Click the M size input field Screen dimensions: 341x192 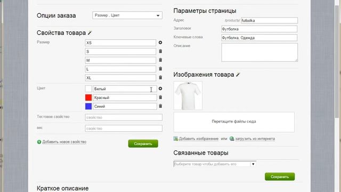[x=120, y=60]
